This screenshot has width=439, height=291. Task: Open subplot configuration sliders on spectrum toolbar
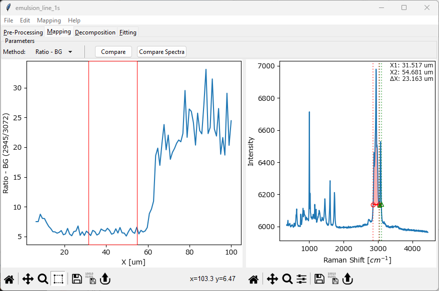point(301,279)
